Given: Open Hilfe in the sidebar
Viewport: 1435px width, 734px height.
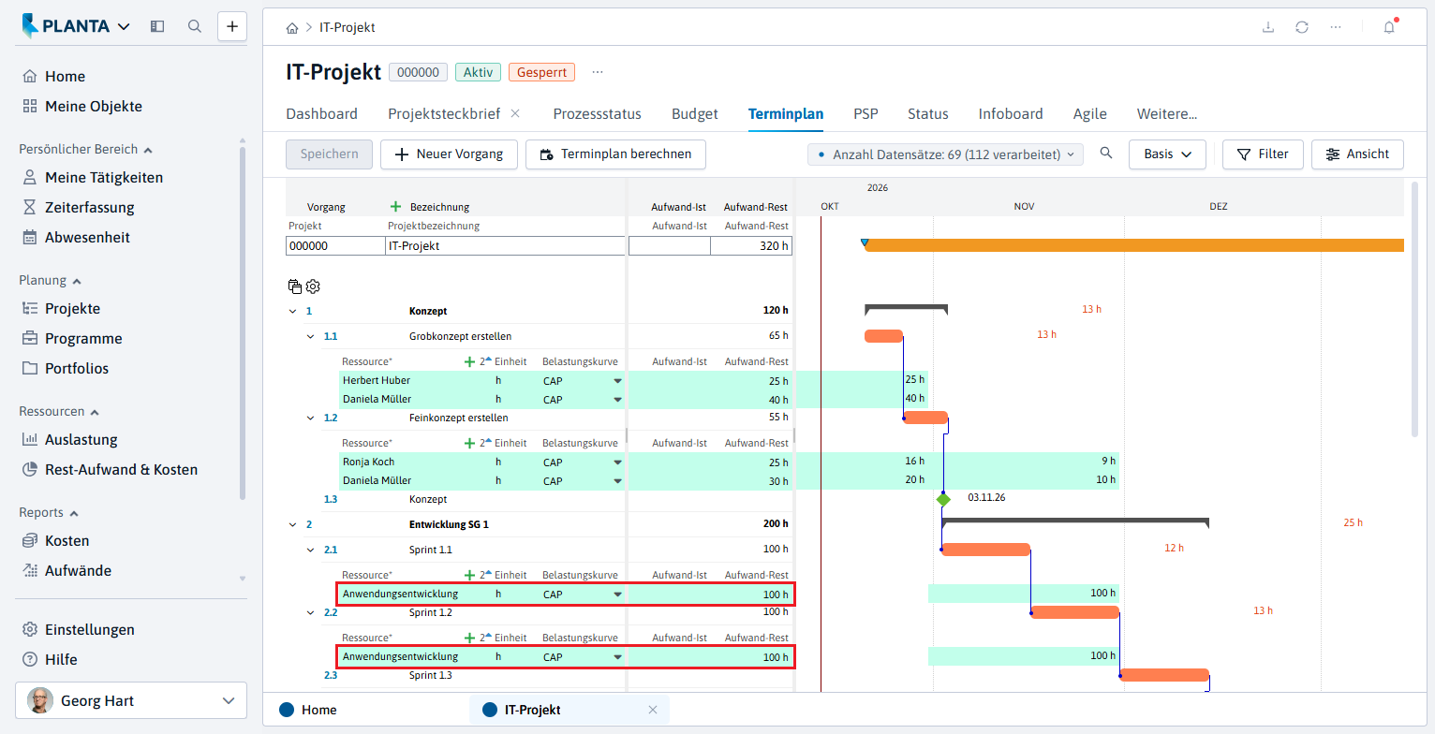Looking at the screenshot, I should [x=61, y=659].
